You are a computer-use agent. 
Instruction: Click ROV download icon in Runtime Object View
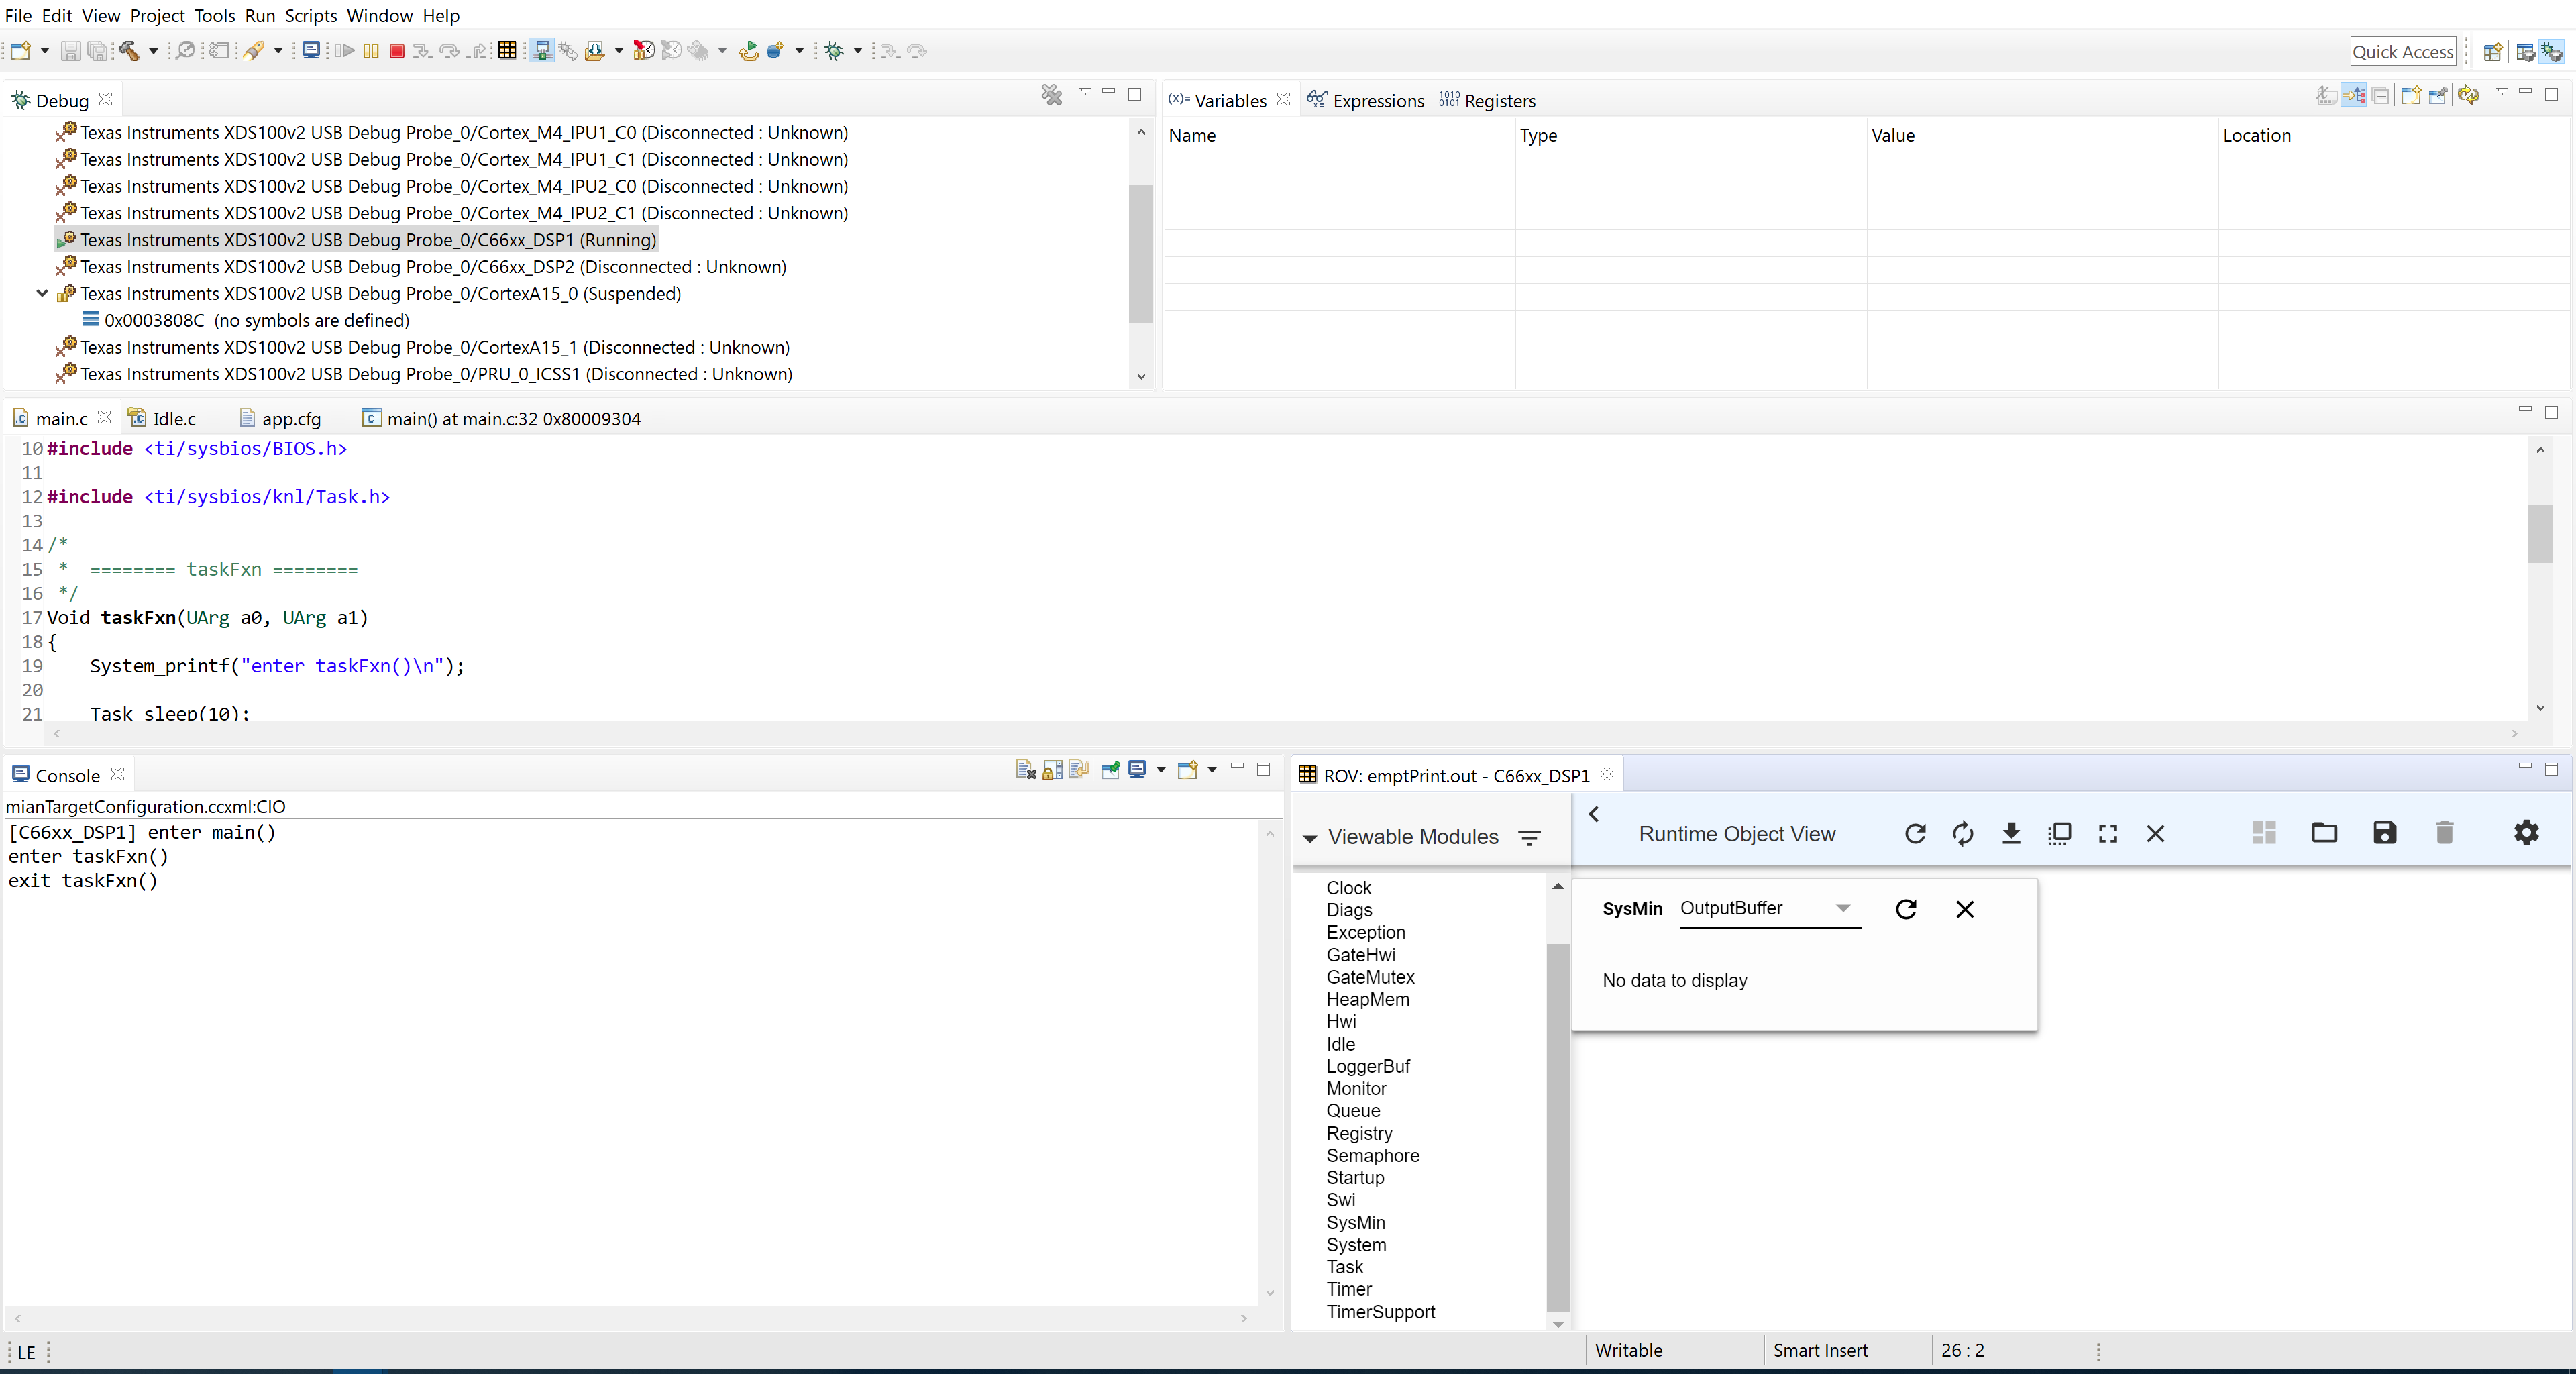coord(2011,833)
